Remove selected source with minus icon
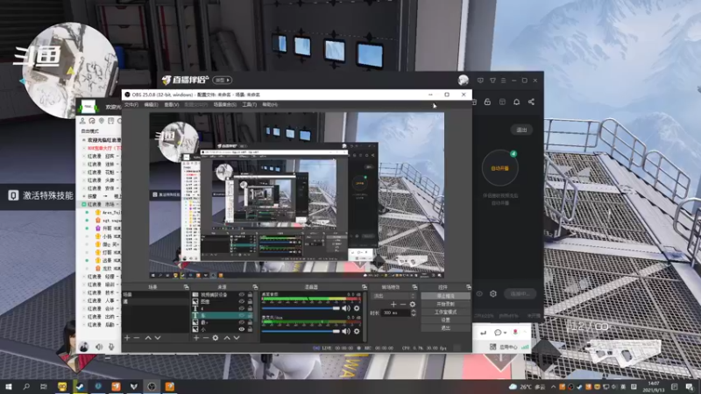The width and height of the screenshot is (701, 394). (206, 338)
